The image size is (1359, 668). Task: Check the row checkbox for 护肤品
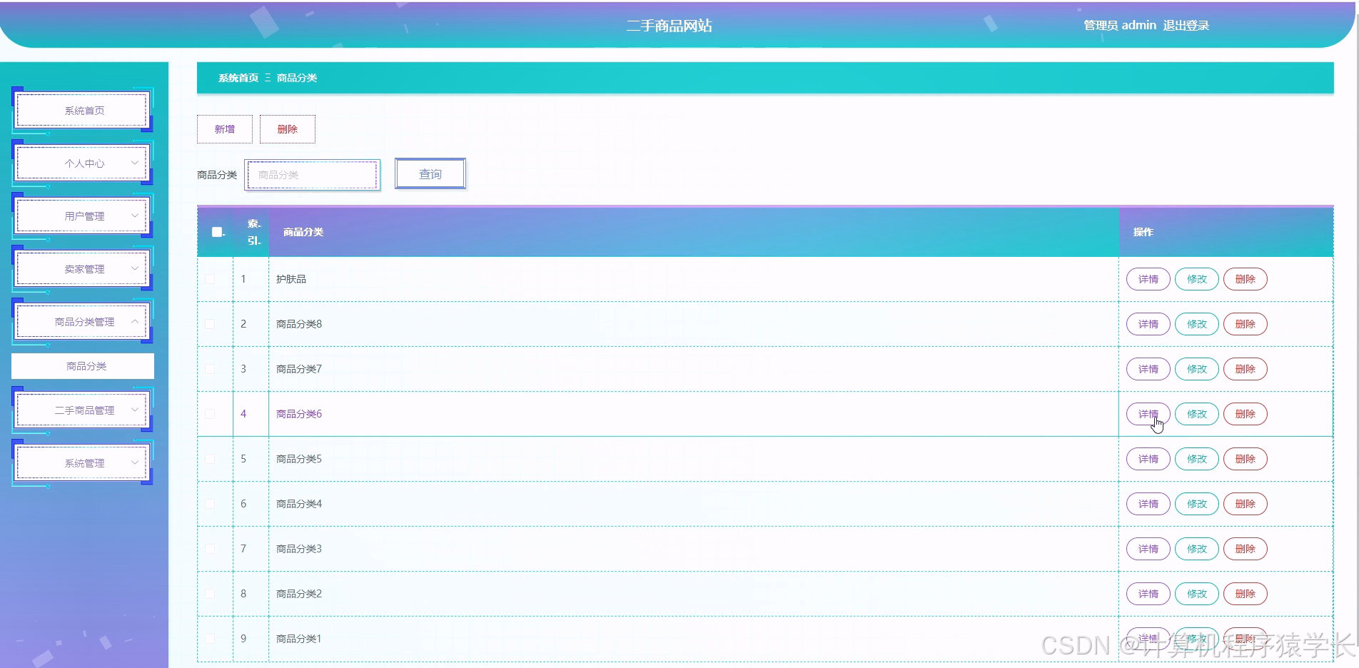point(210,279)
